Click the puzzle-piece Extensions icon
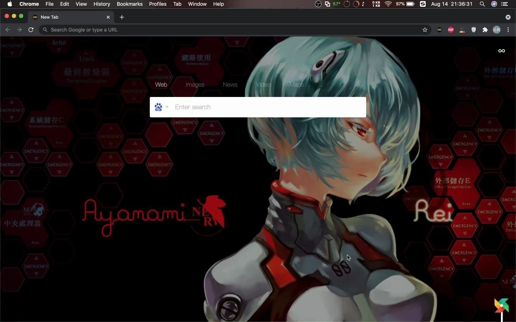Image resolution: width=516 pixels, height=322 pixels. 484,30
